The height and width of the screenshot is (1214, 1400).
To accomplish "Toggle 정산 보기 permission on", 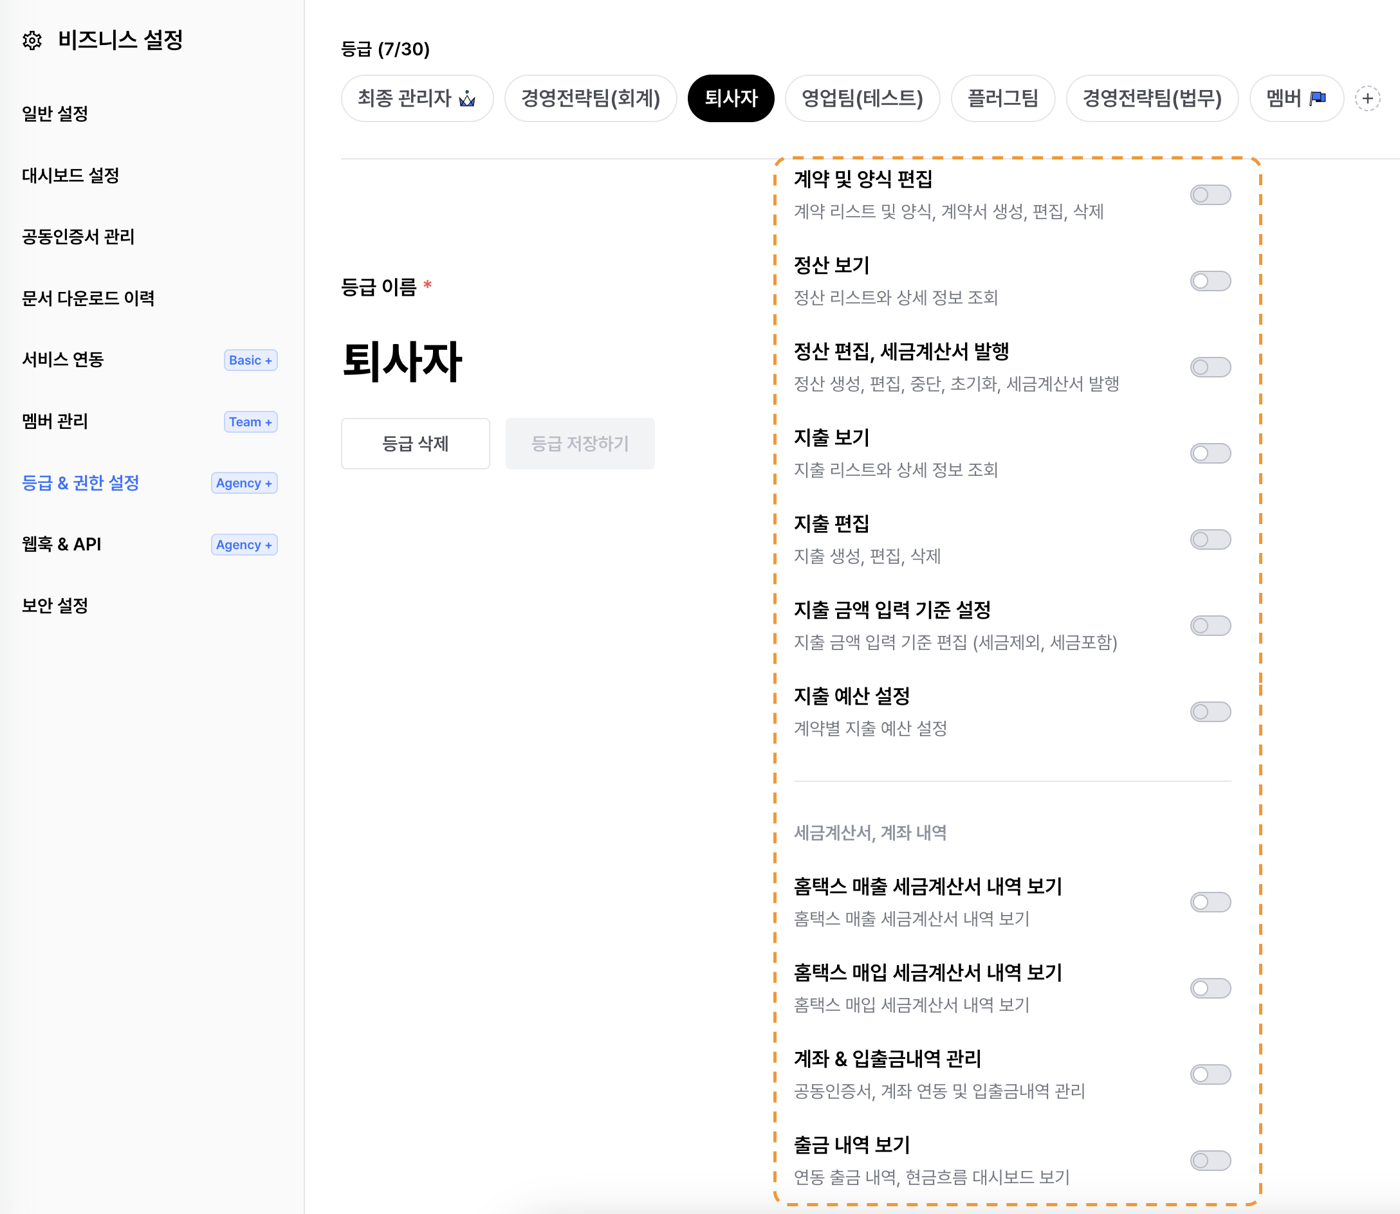I will (1210, 281).
